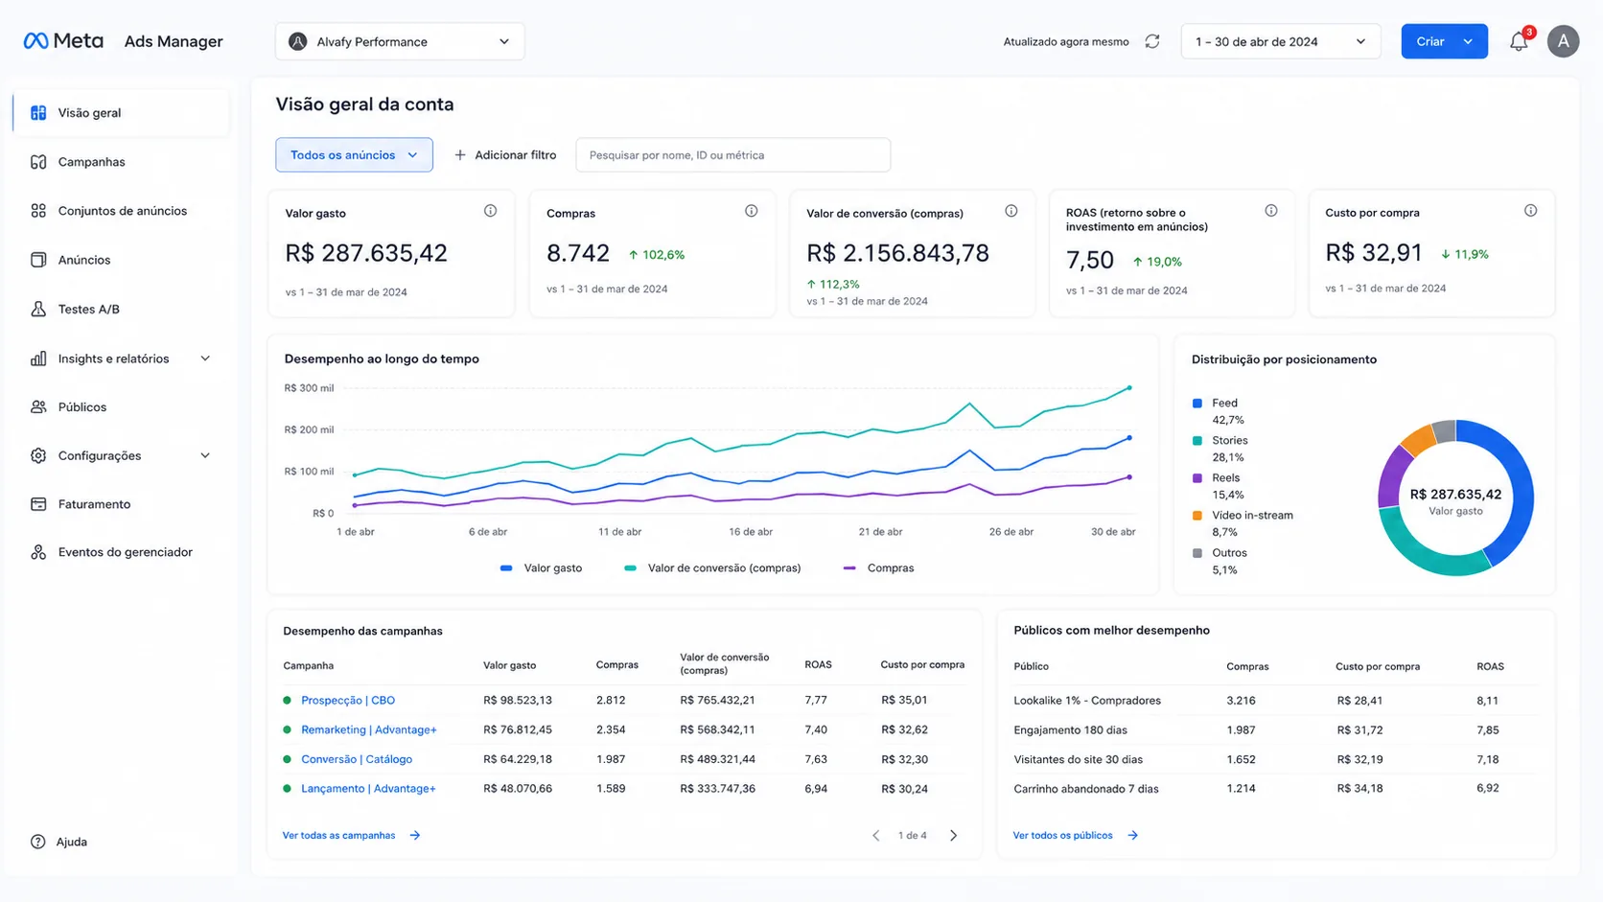Show info for Valor de conversão card
Image resolution: width=1603 pixels, height=902 pixels.
[1011, 211]
